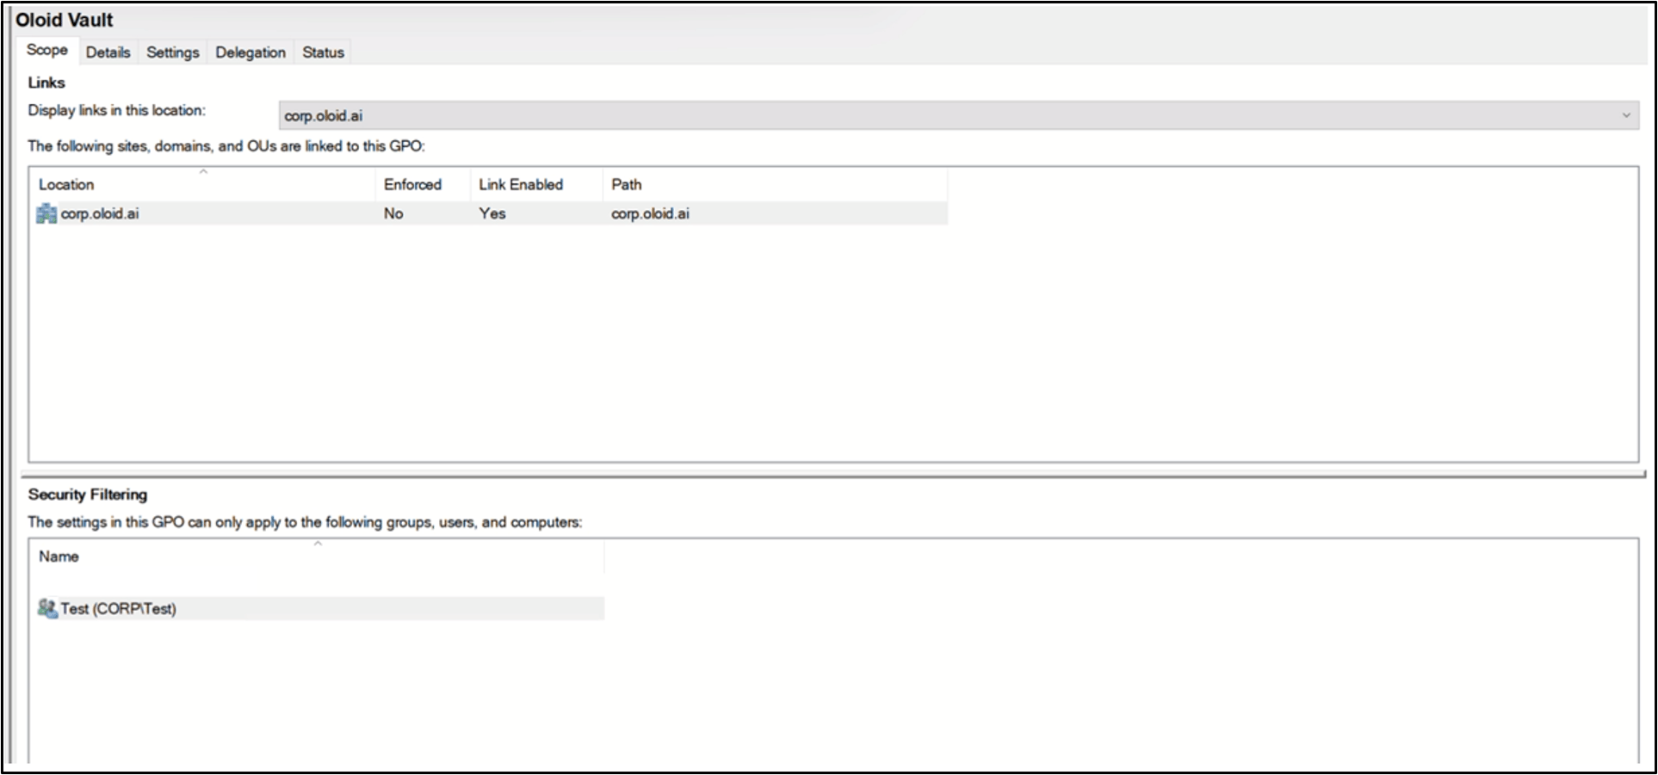Select the corp.oloid.ai location entry

coord(100,213)
